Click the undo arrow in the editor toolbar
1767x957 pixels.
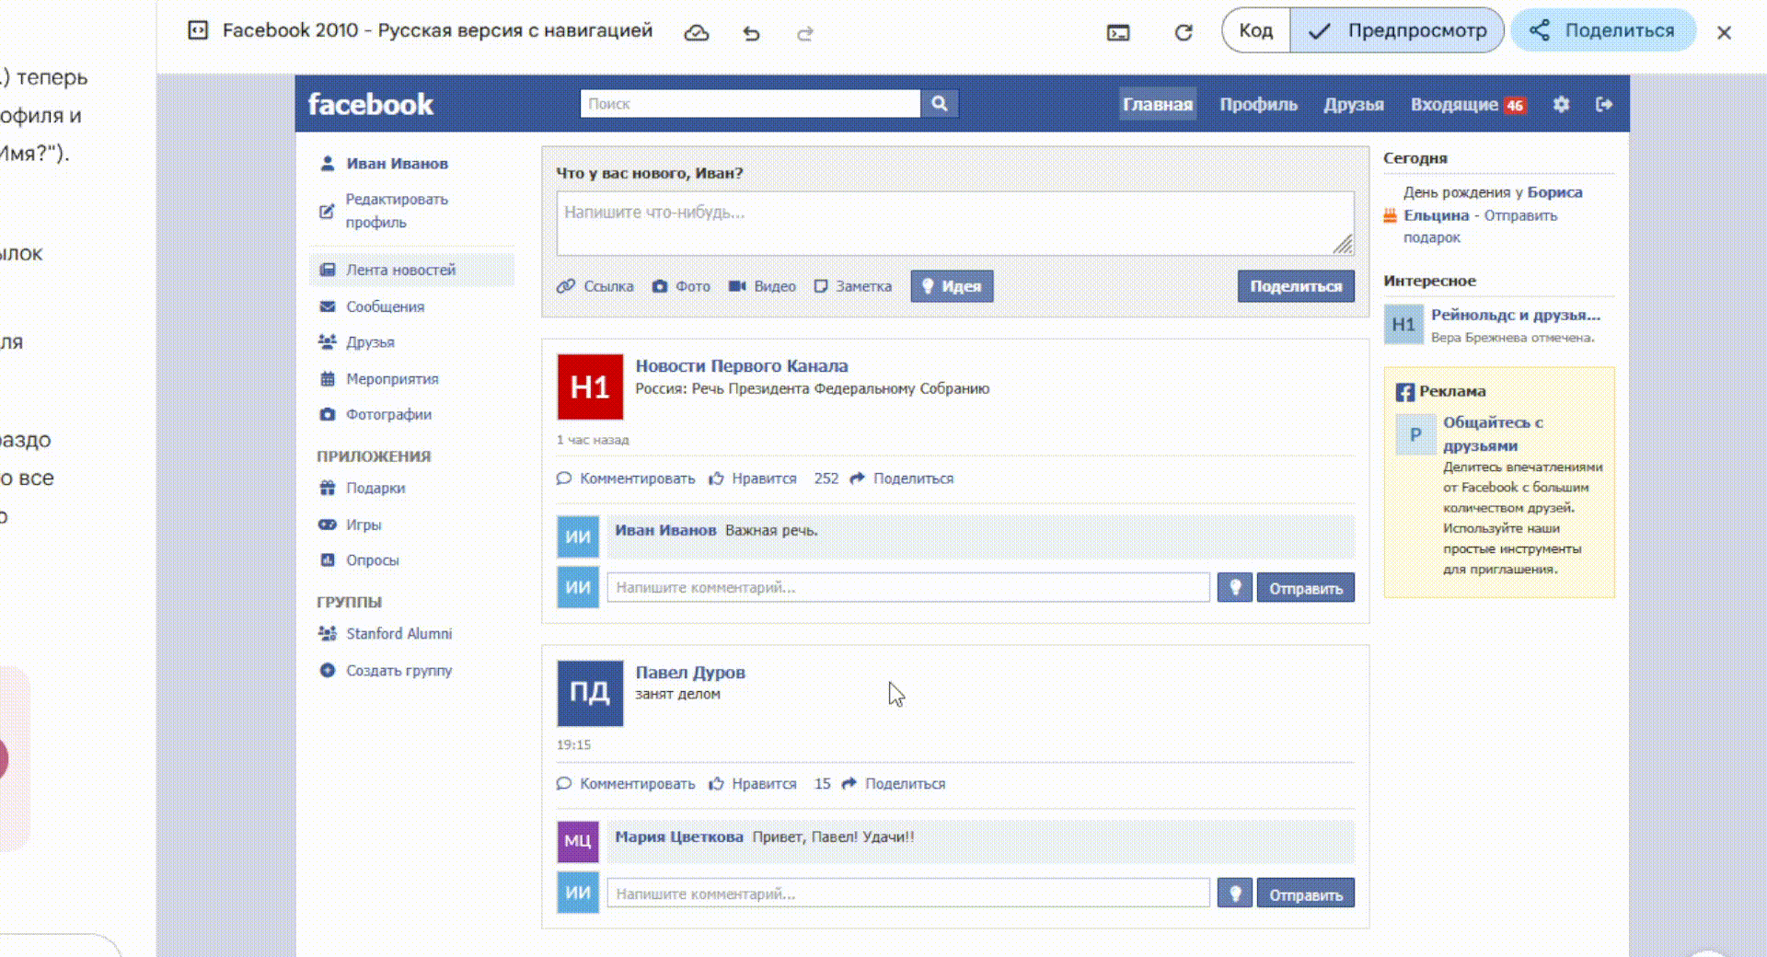point(751,33)
